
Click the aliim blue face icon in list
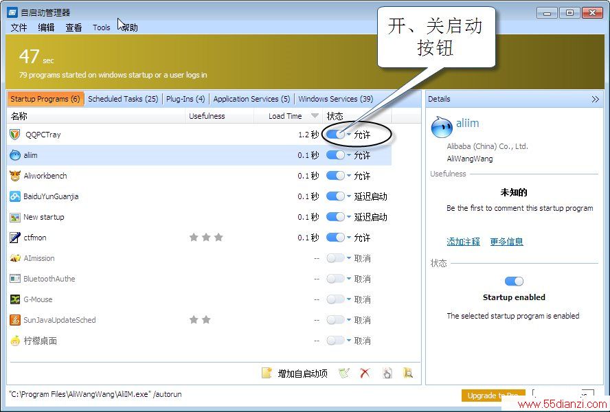(15, 155)
